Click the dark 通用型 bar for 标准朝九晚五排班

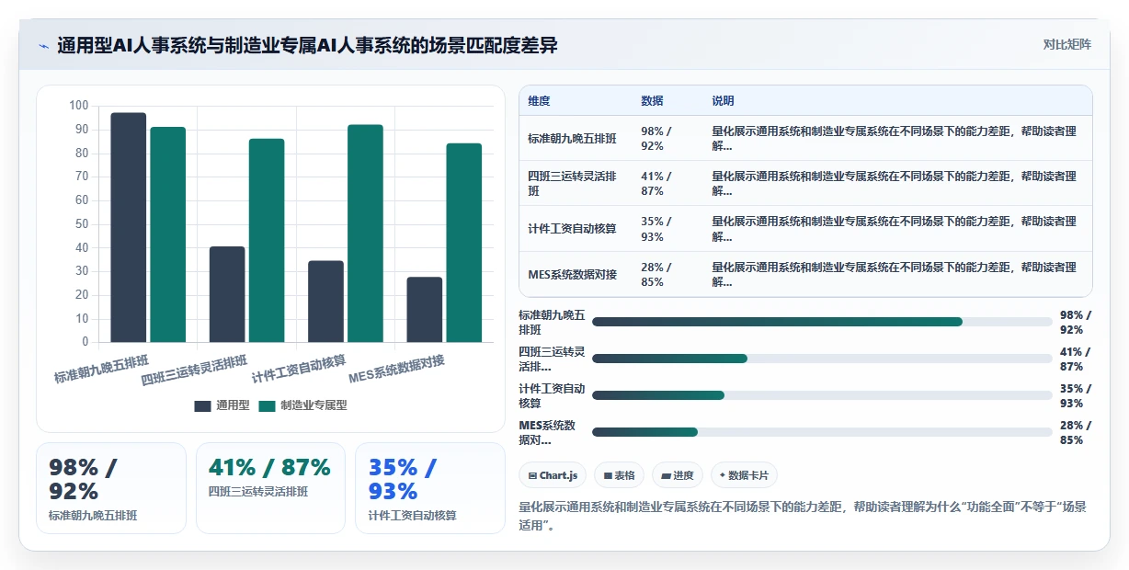tap(129, 227)
